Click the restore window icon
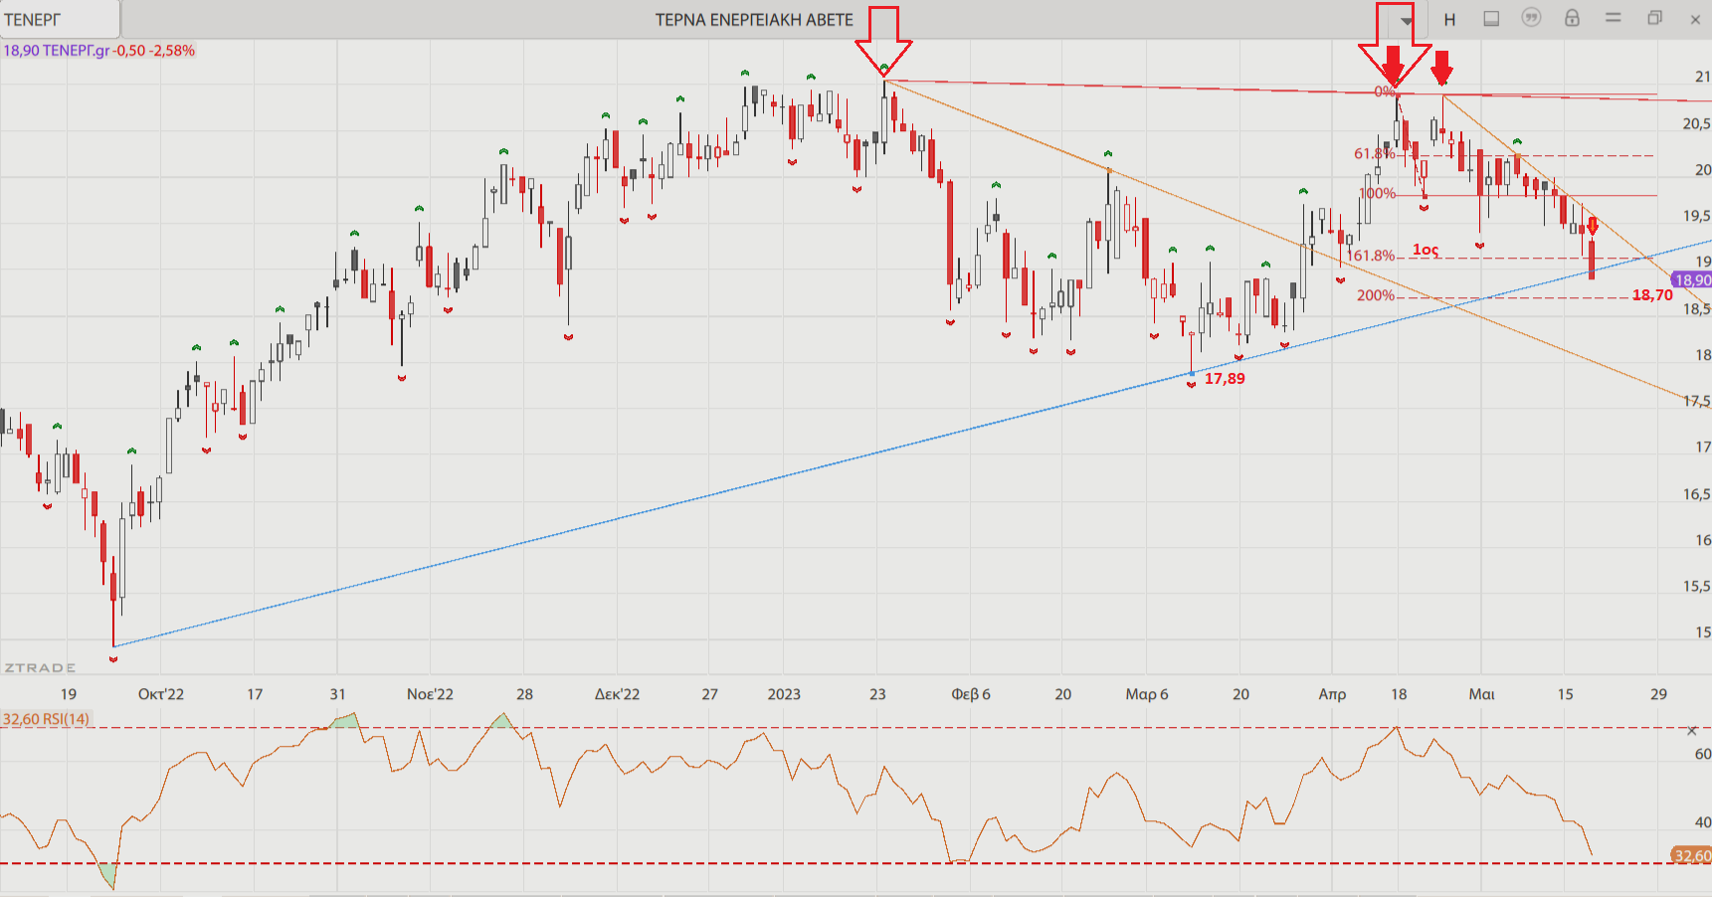This screenshot has width=1712, height=897. pyautogui.click(x=1654, y=18)
